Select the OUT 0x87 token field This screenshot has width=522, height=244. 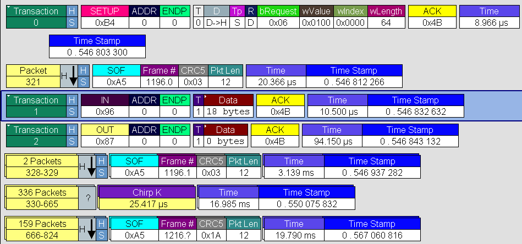click(x=105, y=135)
